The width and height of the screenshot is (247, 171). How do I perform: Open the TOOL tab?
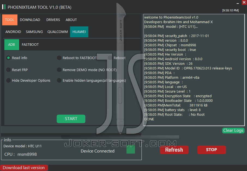pos(10,20)
